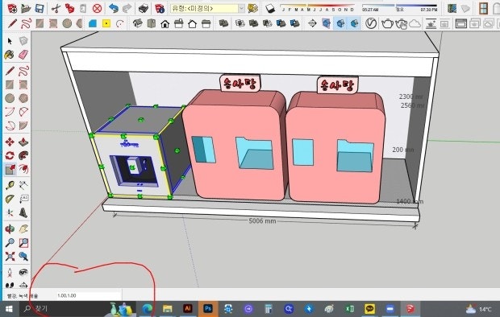Image resolution: width=500 pixels, height=317 pixels.
Task: Open the V-Ray asset editor icon
Action: (x=370, y=23)
